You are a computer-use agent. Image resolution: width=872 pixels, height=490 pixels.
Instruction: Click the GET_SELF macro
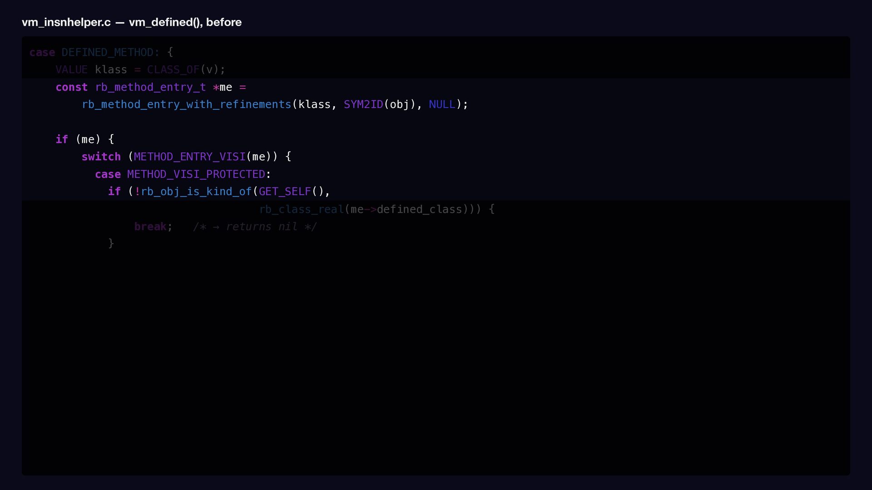[x=285, y=191]
